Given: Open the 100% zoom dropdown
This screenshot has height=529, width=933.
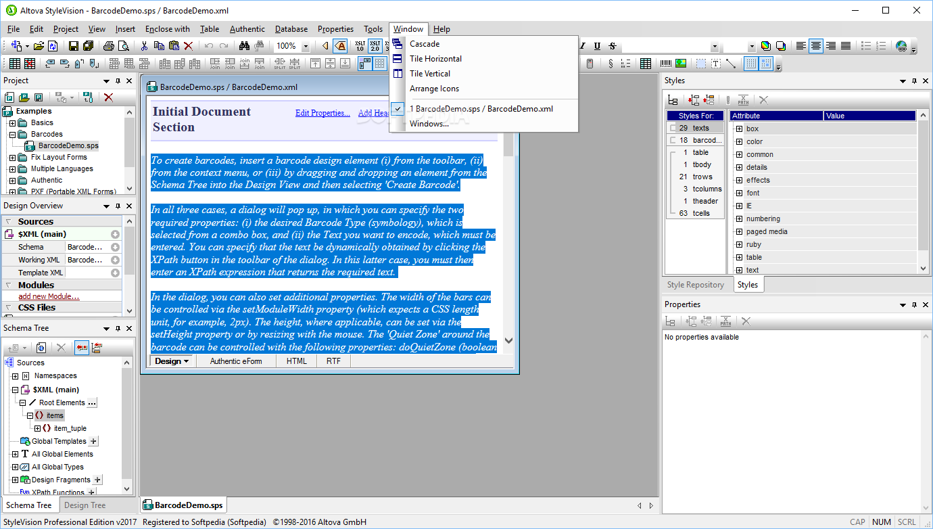Looking at the screenshot, I should pyautogui.click(x=305, y=46).
